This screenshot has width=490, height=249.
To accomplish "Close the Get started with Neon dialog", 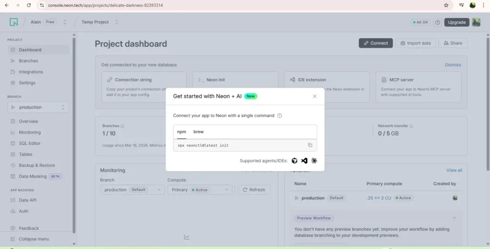I will (x=314, y=96).
